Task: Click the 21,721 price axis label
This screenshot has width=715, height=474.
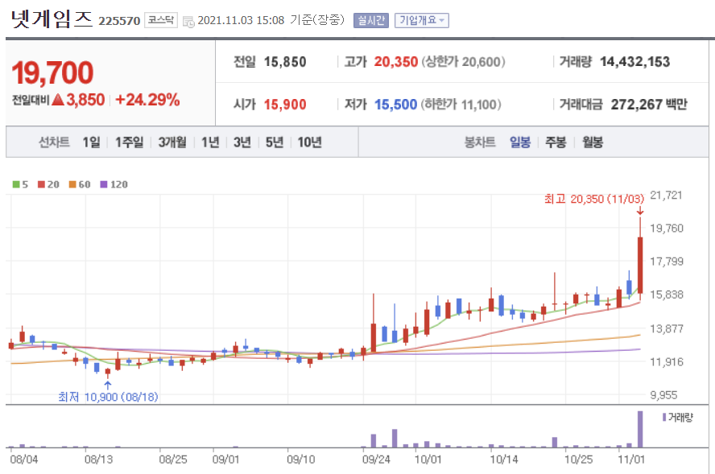Action: coord(666,195)
